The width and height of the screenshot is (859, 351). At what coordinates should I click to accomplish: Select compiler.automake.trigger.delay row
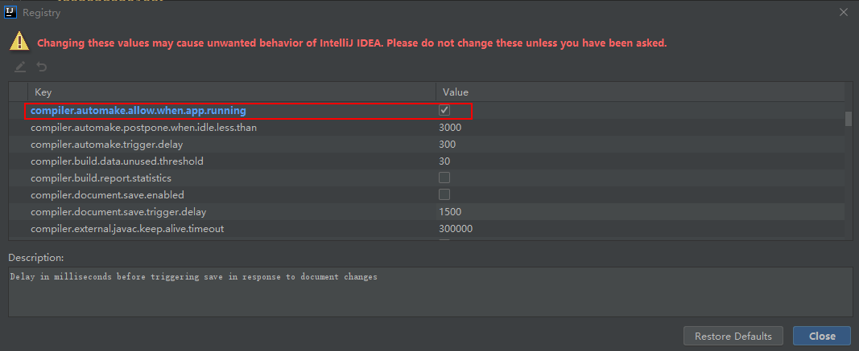click(x=427, y=145)
